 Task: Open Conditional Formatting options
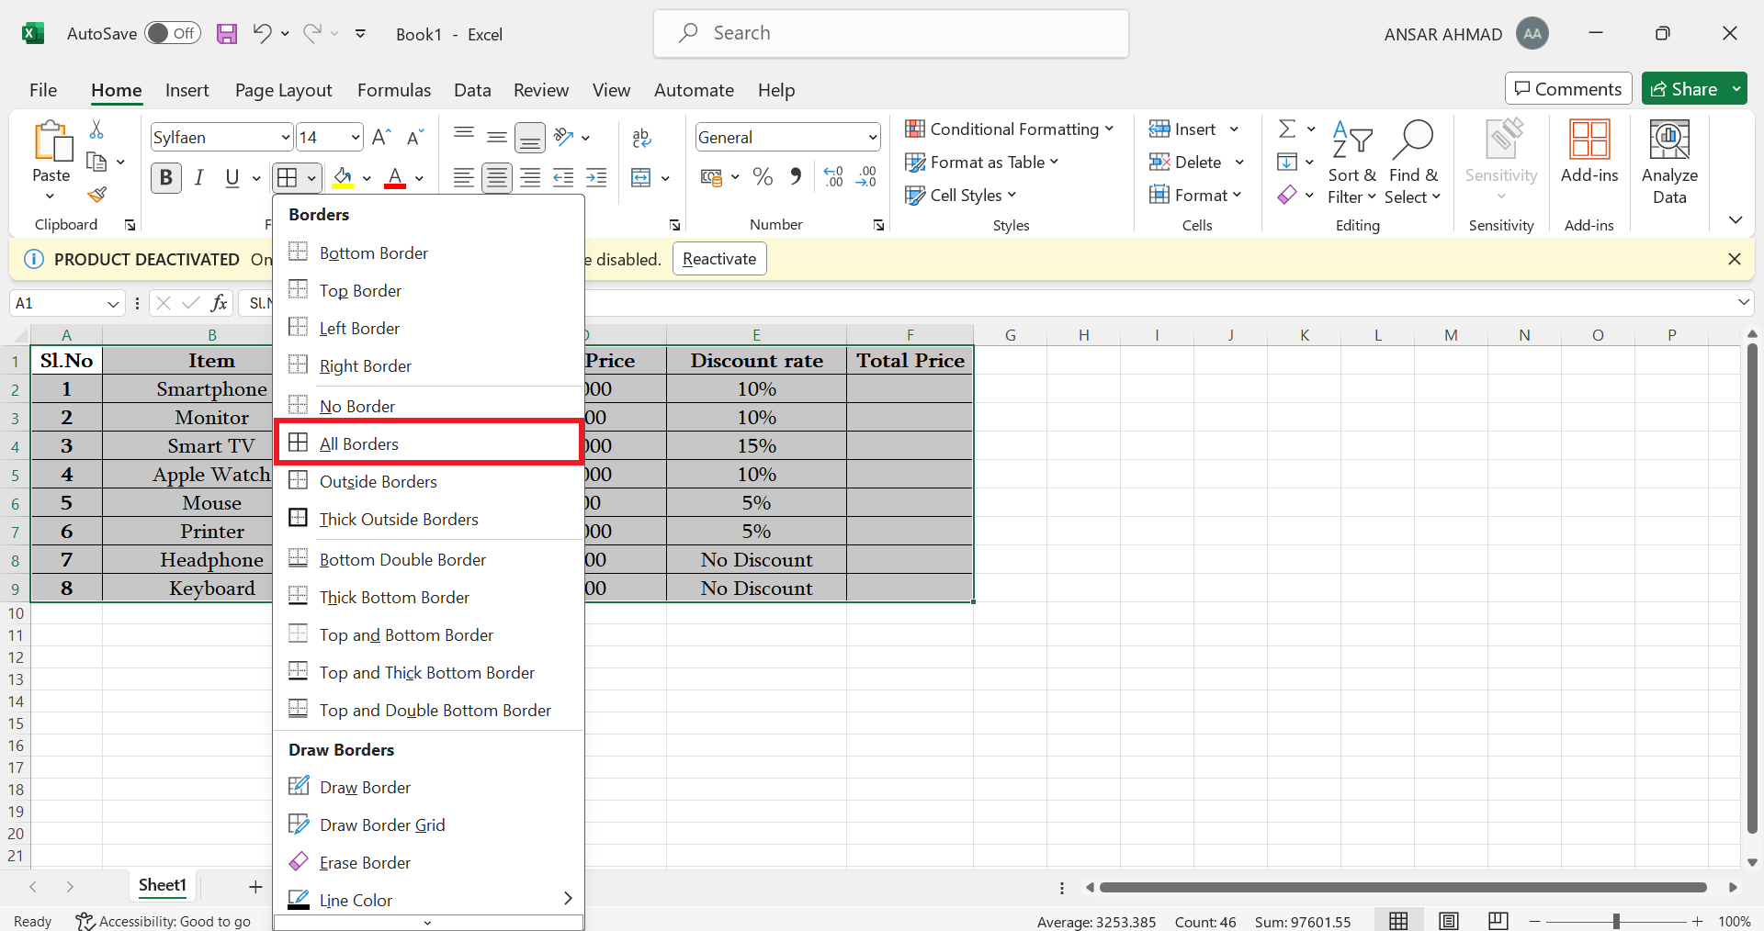tap(1011, 129)
